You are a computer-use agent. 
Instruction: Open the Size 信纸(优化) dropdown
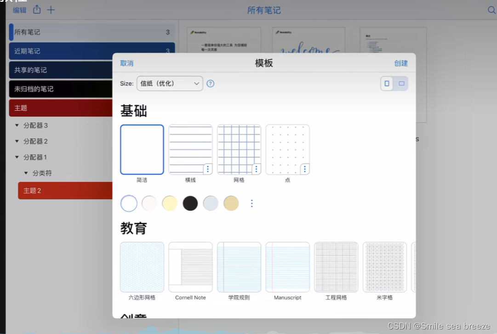pyautogui.click(x=170, y=84)
